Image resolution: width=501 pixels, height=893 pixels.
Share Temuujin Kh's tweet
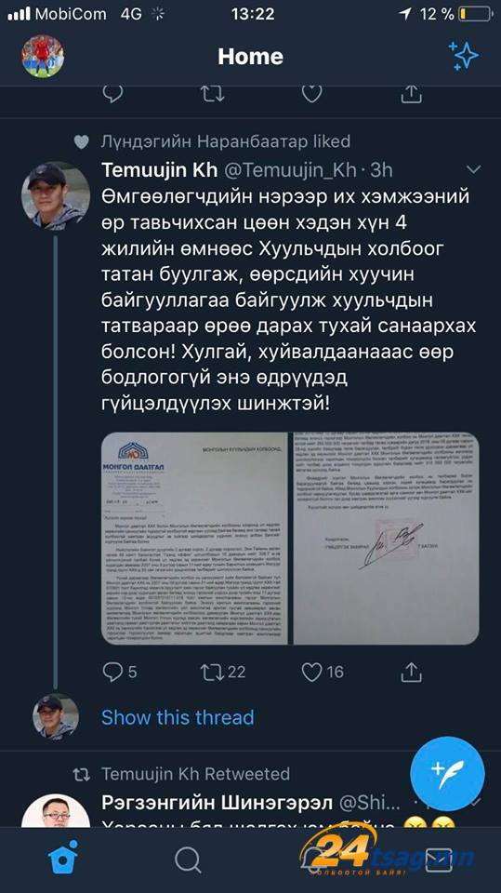click(411, 672)
